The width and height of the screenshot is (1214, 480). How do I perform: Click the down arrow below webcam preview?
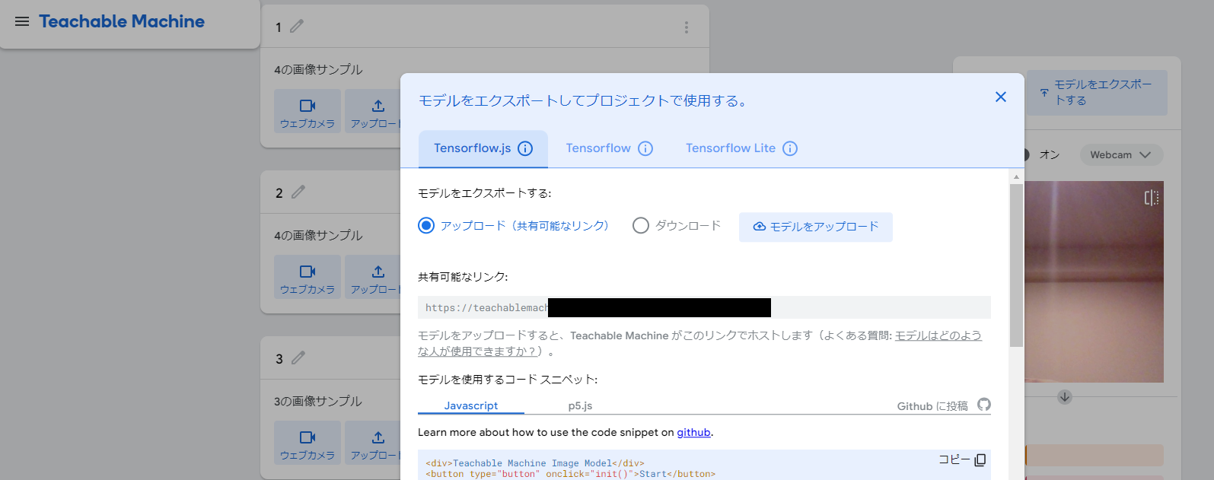click(x=1065, y=397)
